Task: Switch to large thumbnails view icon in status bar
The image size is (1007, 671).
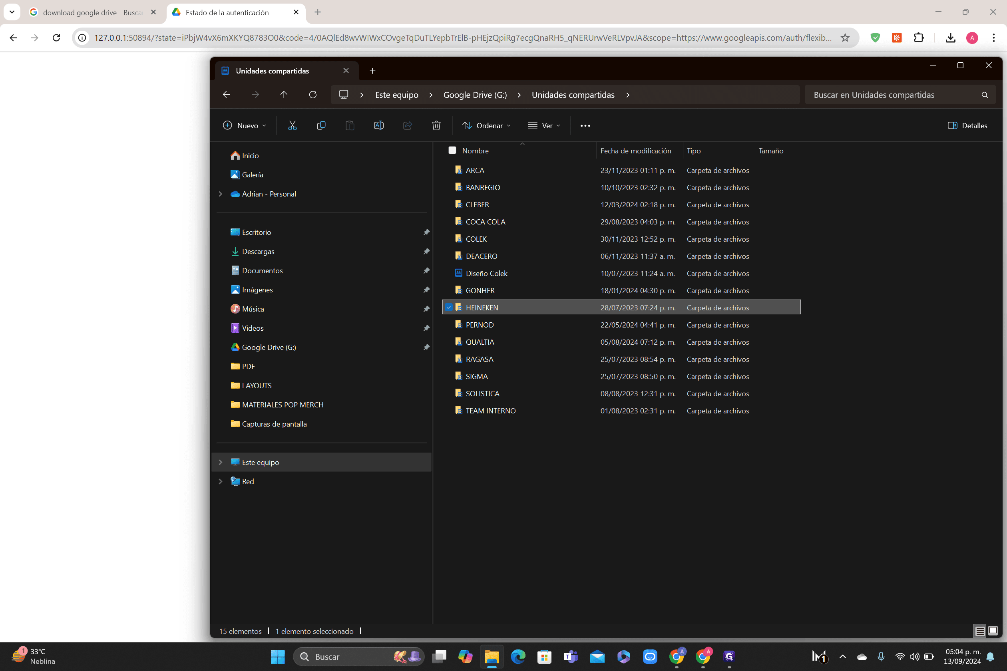Action: pos(993,631)
